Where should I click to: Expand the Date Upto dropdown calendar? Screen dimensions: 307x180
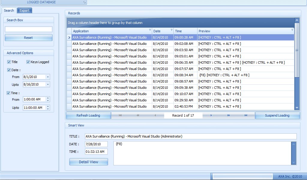click(x=48, y=85)
